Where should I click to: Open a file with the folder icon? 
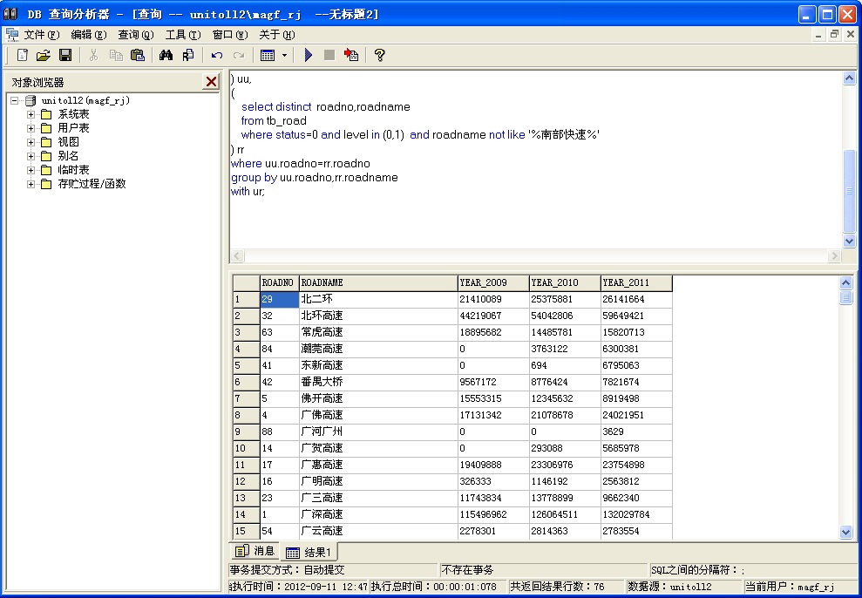pos(44,55)
